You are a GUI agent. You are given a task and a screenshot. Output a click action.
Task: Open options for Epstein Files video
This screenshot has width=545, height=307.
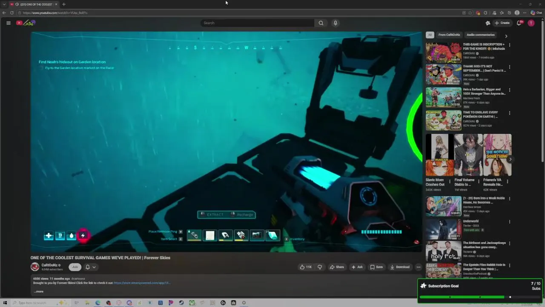[x=509, y=265]
